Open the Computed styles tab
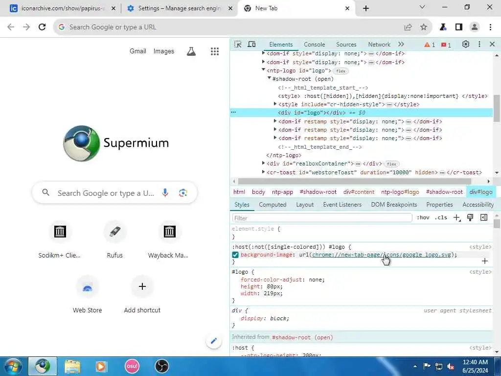The height and width of the screenshot is (376, 501). point(273,205)
